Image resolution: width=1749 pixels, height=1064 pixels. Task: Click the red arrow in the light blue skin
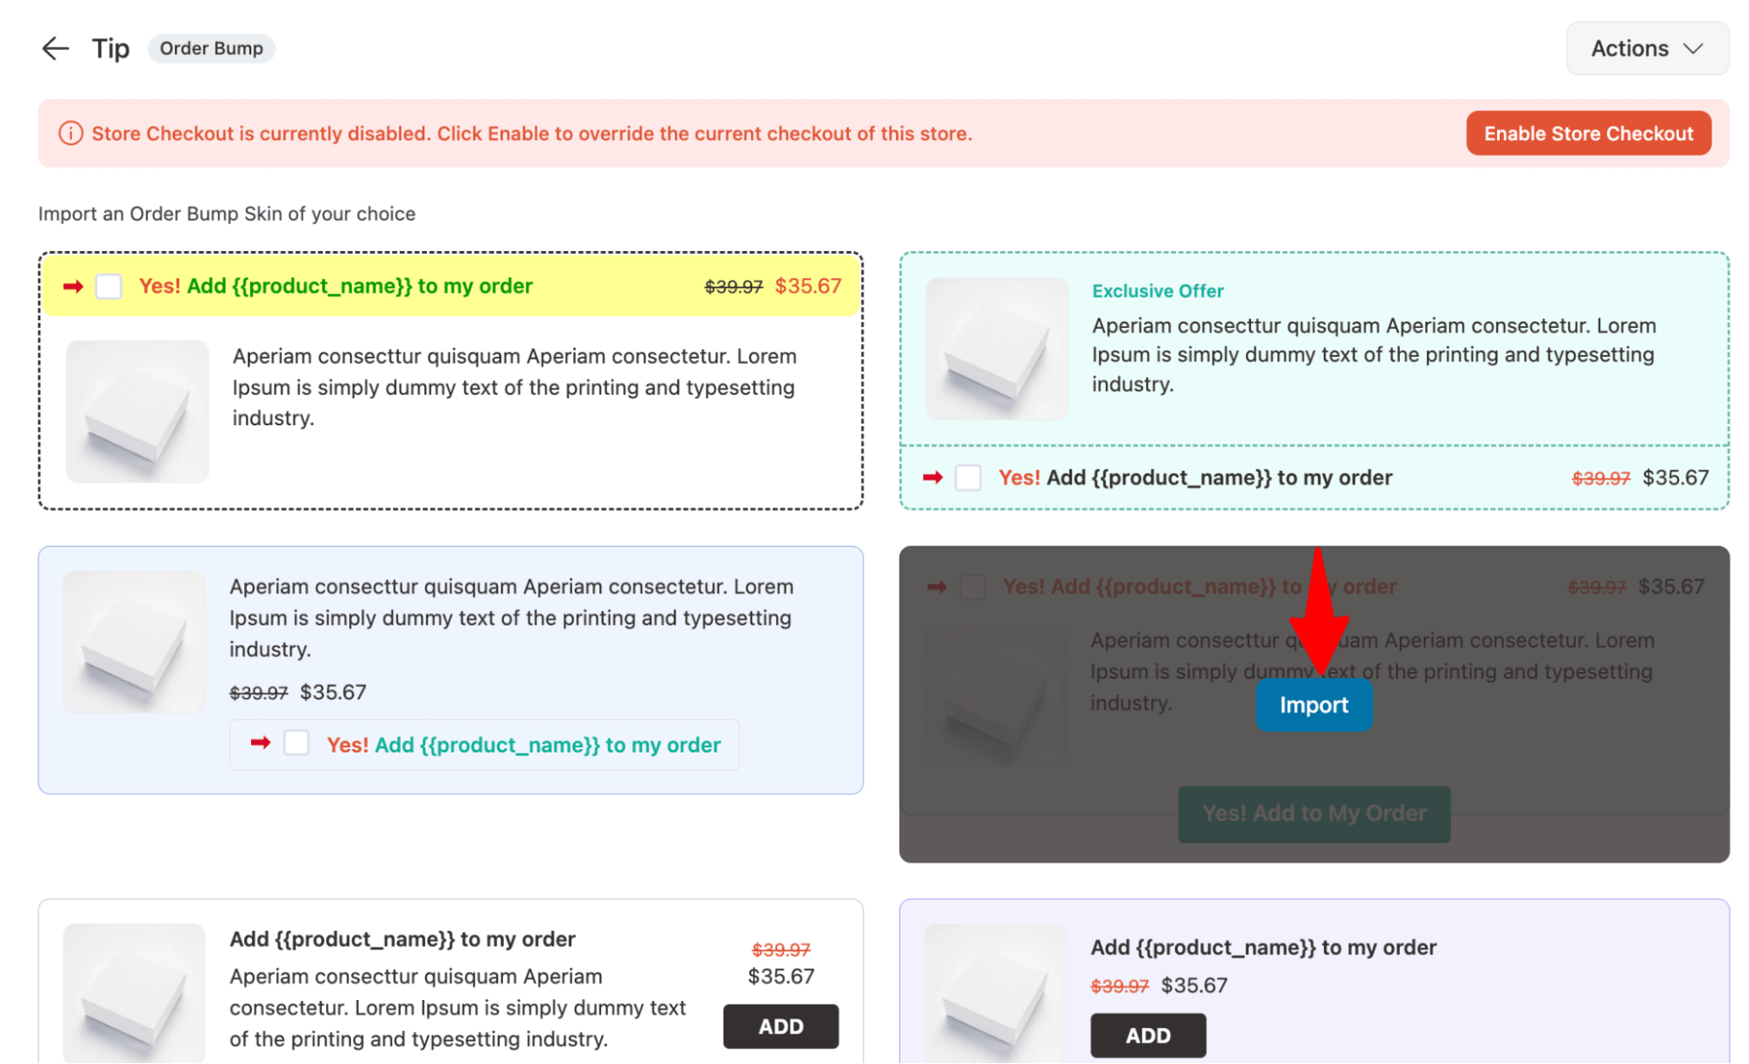pyautogui.click(x=261, y=743)
